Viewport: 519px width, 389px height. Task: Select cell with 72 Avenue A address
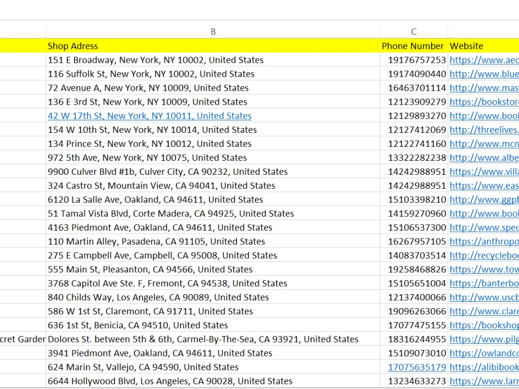[213, 88]
